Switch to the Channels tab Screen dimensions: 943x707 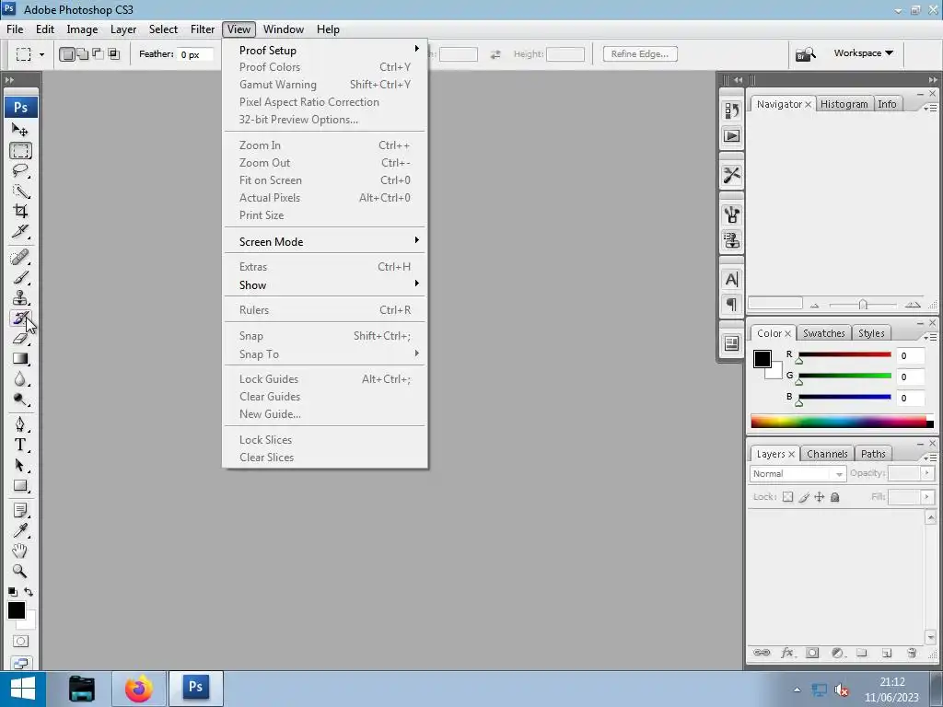[827, 454]
